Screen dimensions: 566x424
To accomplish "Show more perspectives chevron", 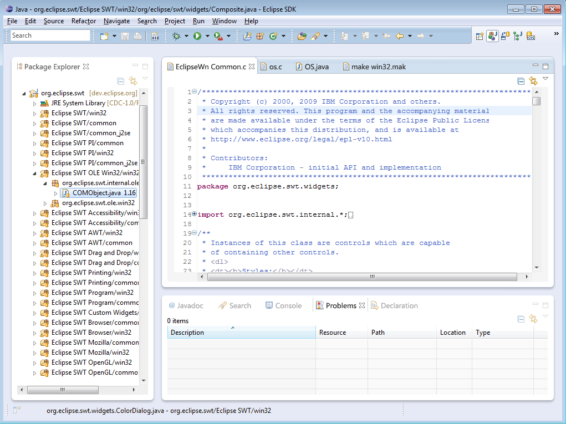I will coord(556,34).
